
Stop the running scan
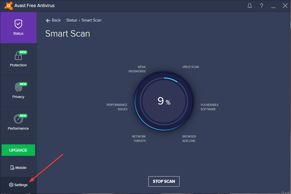point(164,181)
